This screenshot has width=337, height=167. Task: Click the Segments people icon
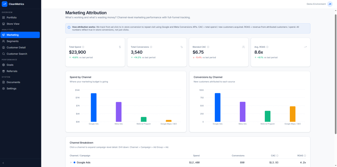[4, 41]
